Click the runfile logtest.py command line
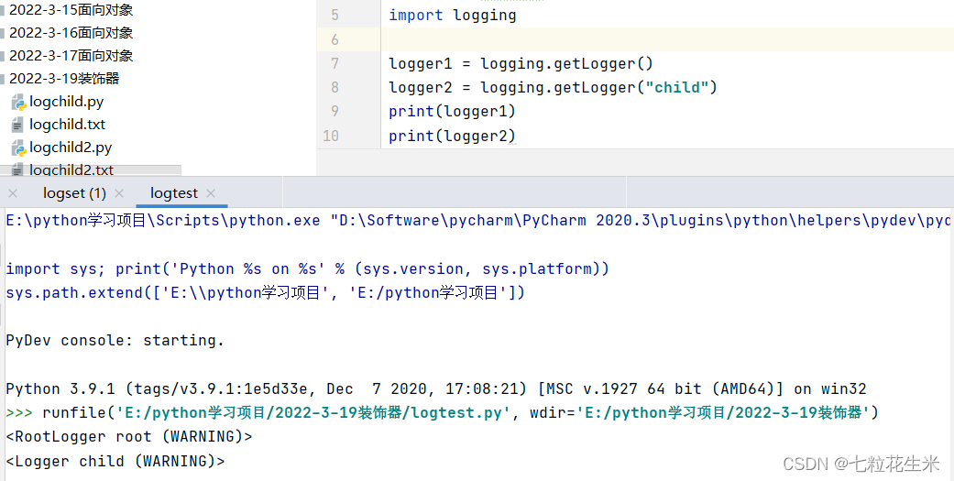The width and height of the screenshot is (954, 481). tap(443, 413)
